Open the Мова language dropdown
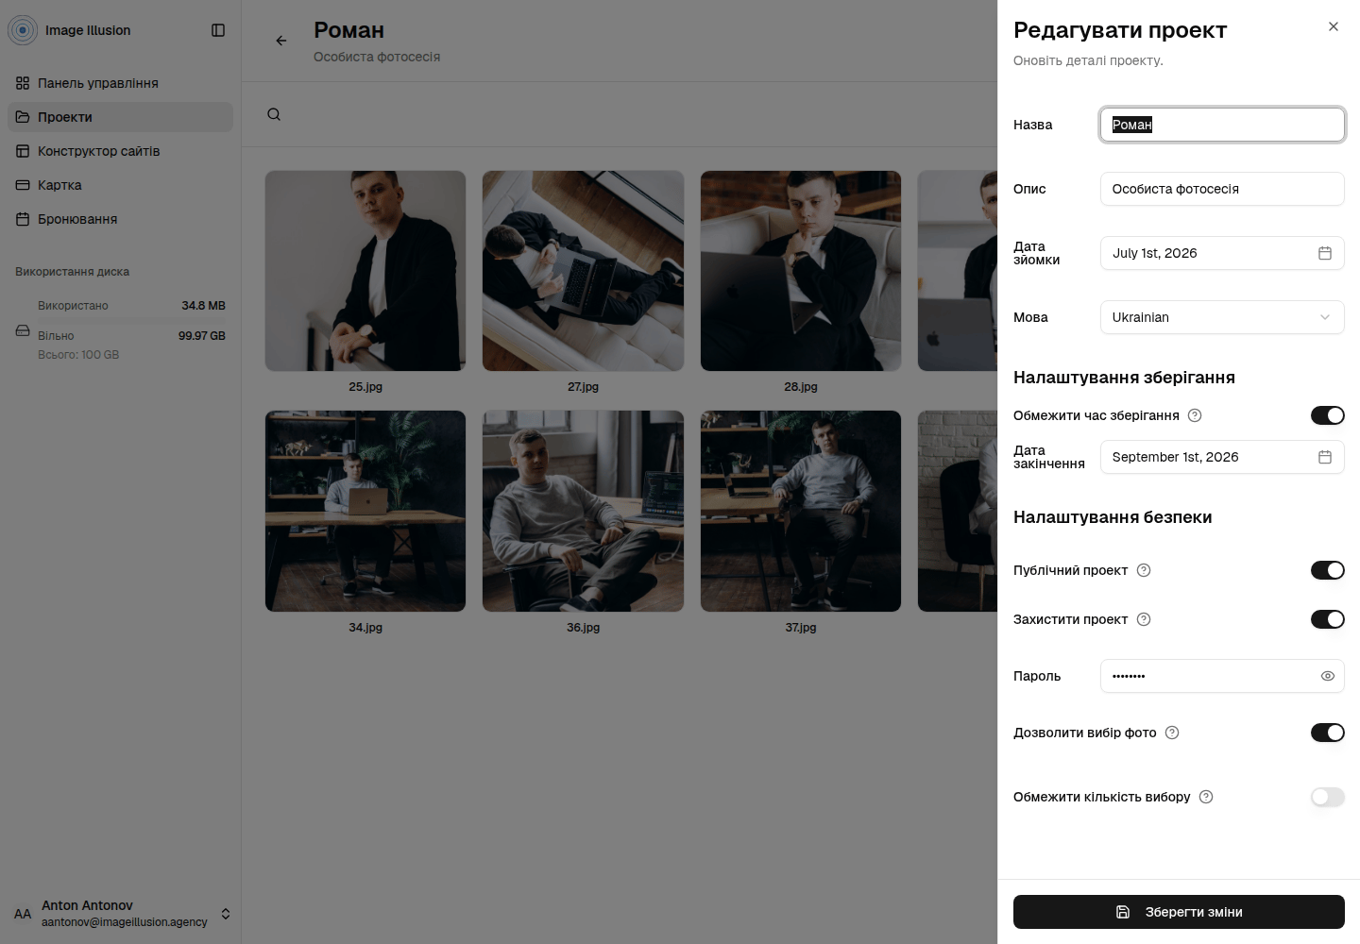The height and width of the screenshot is (944, 1360). 1222,317
